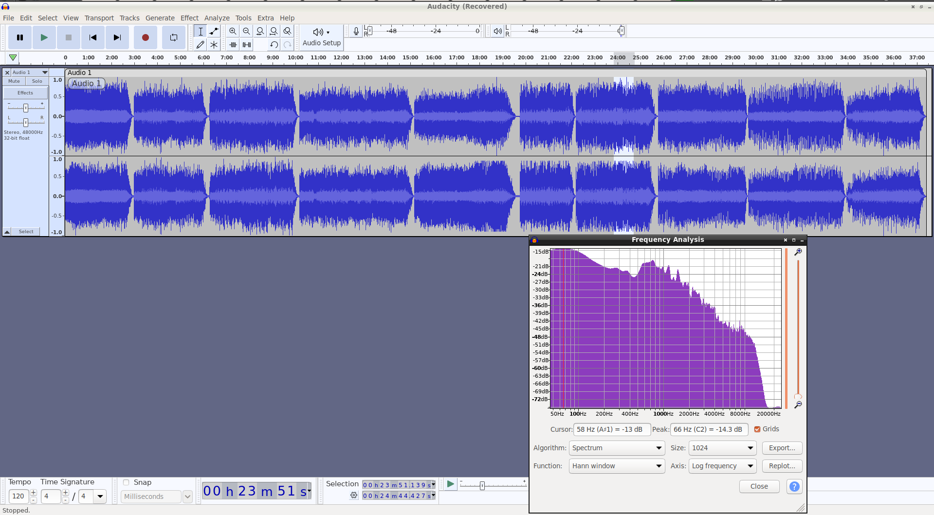The width and height of the screenshot is (934, 515).
Task: Toggle the Loop playback button
Action: (174, 37)
